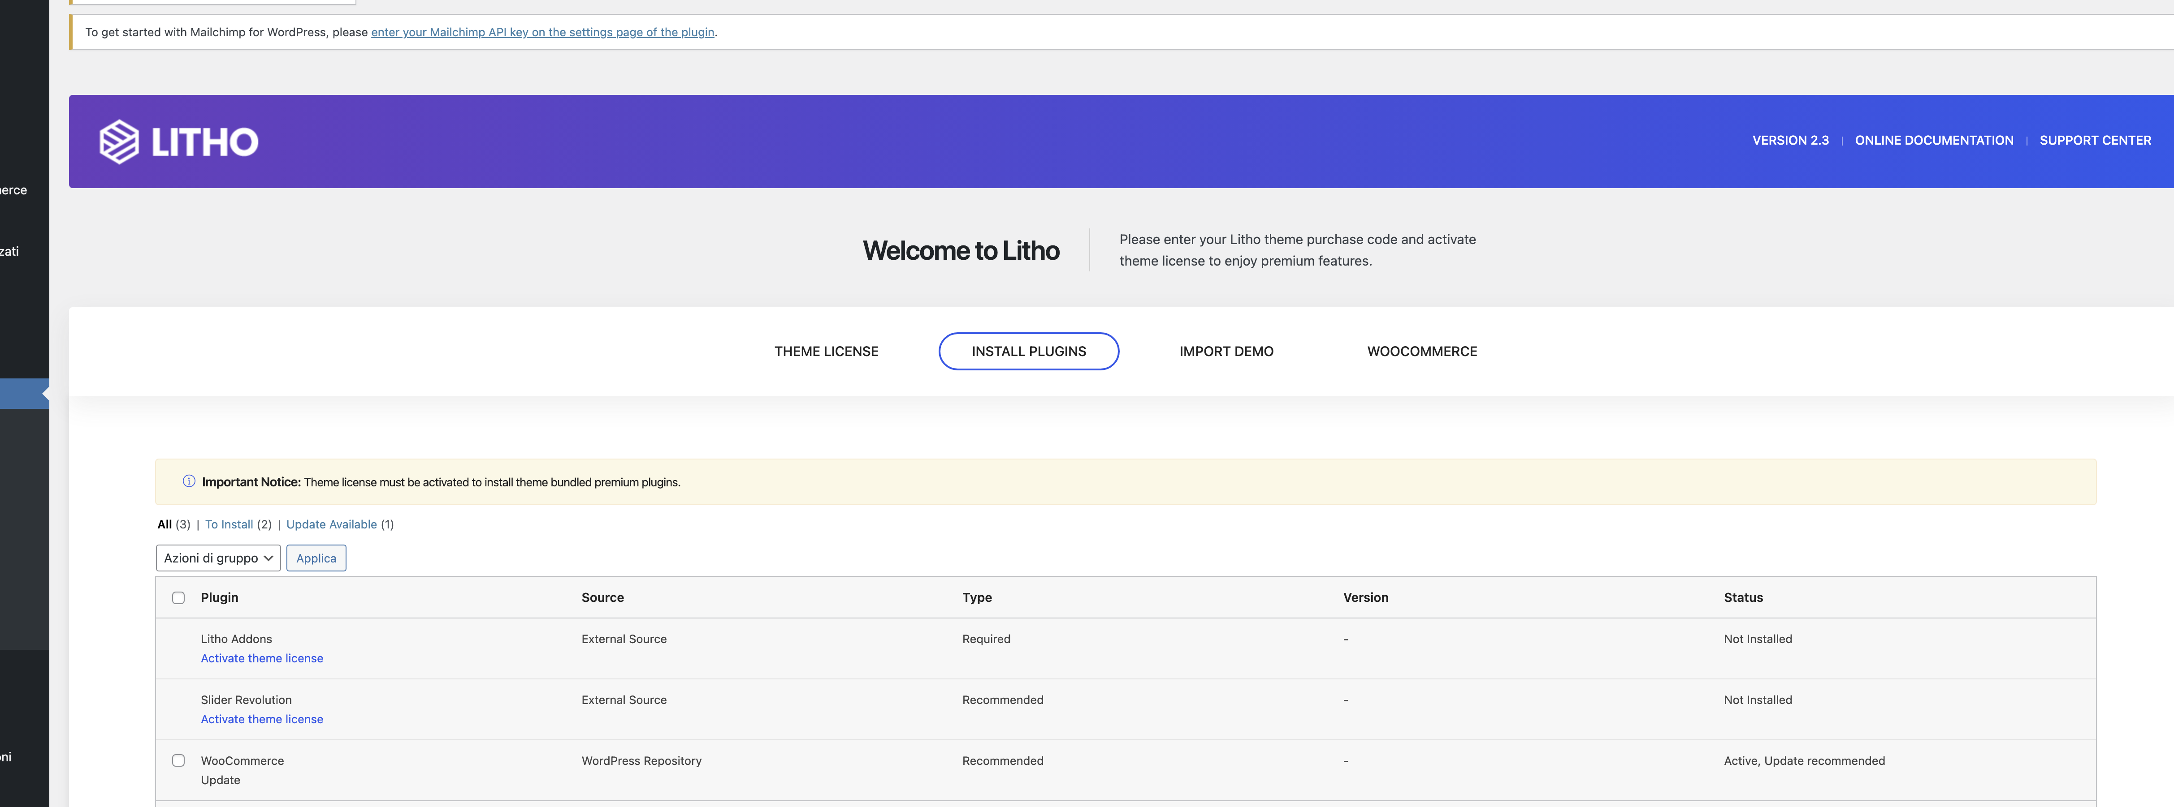This screenshot has height=807, width=2174.
Task: Click the Mailchimp API key settings link
Action: coord(543,32)
